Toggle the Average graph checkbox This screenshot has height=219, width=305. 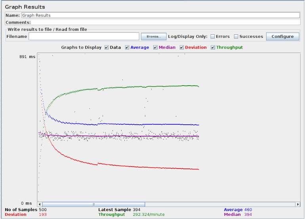127,47
